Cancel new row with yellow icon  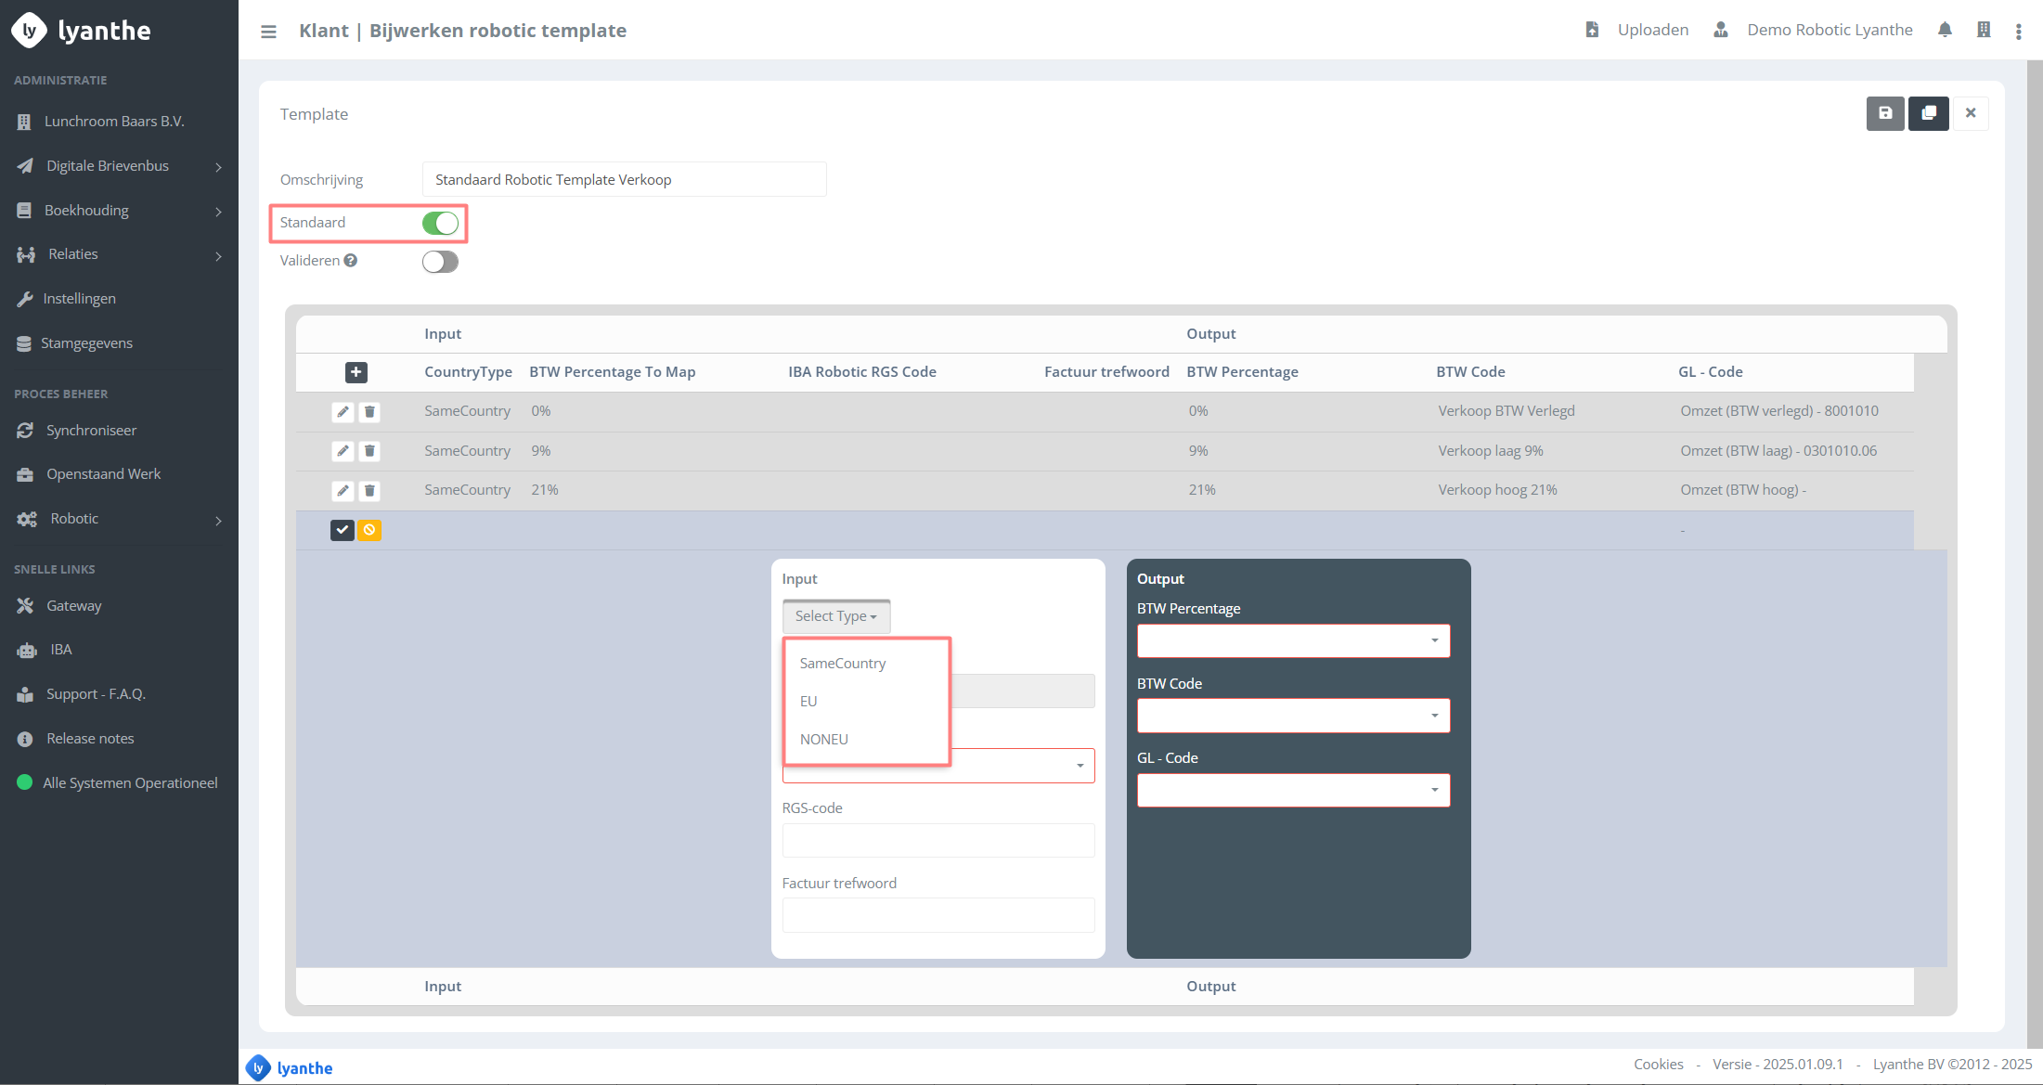tap(369, 530)
